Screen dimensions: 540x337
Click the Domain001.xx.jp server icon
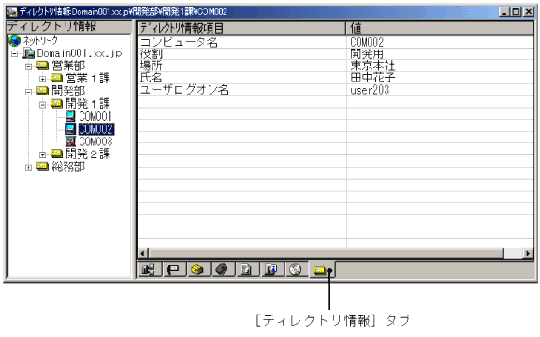[x=29, y=53]
